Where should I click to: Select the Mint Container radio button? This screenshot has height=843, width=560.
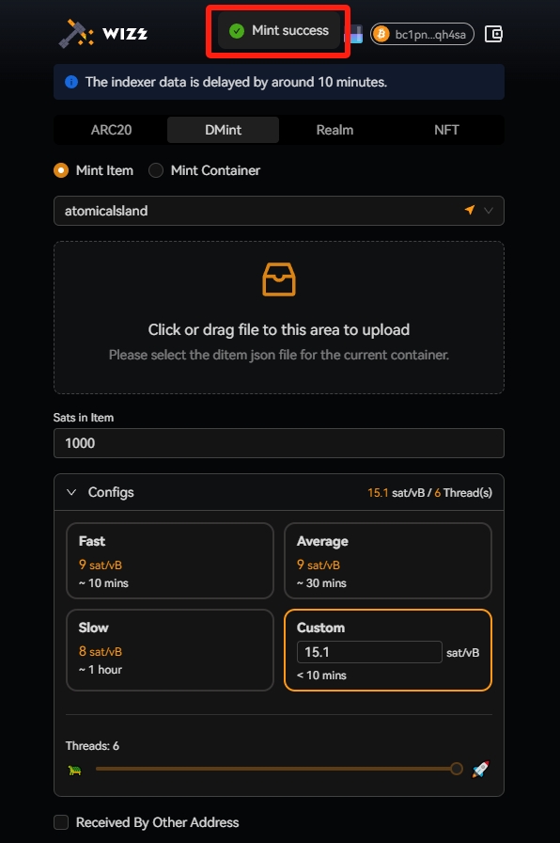tap(156, 170)
